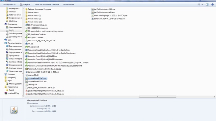216x121 pixels.
Task: Click the horizontal scrollbar right arrow
Action: coord(215,97)
